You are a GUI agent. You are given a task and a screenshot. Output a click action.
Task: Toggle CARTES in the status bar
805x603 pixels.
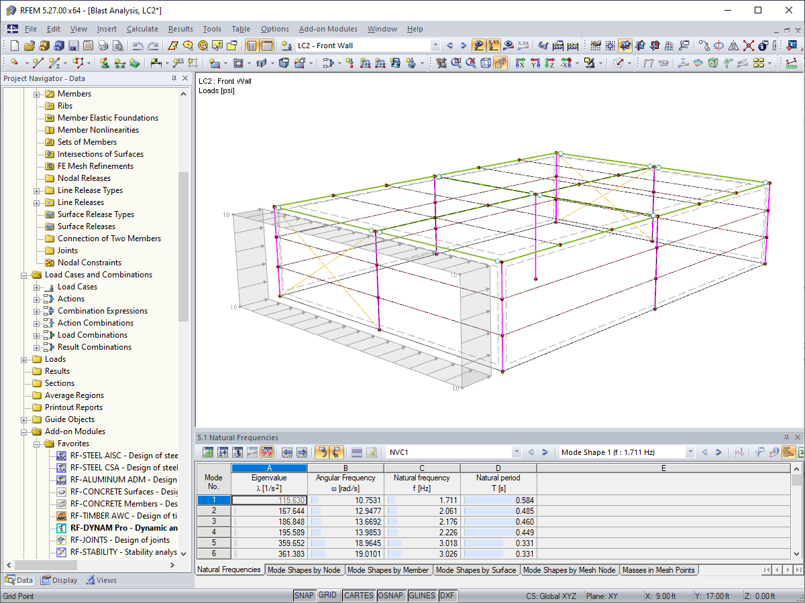[358, 596]
